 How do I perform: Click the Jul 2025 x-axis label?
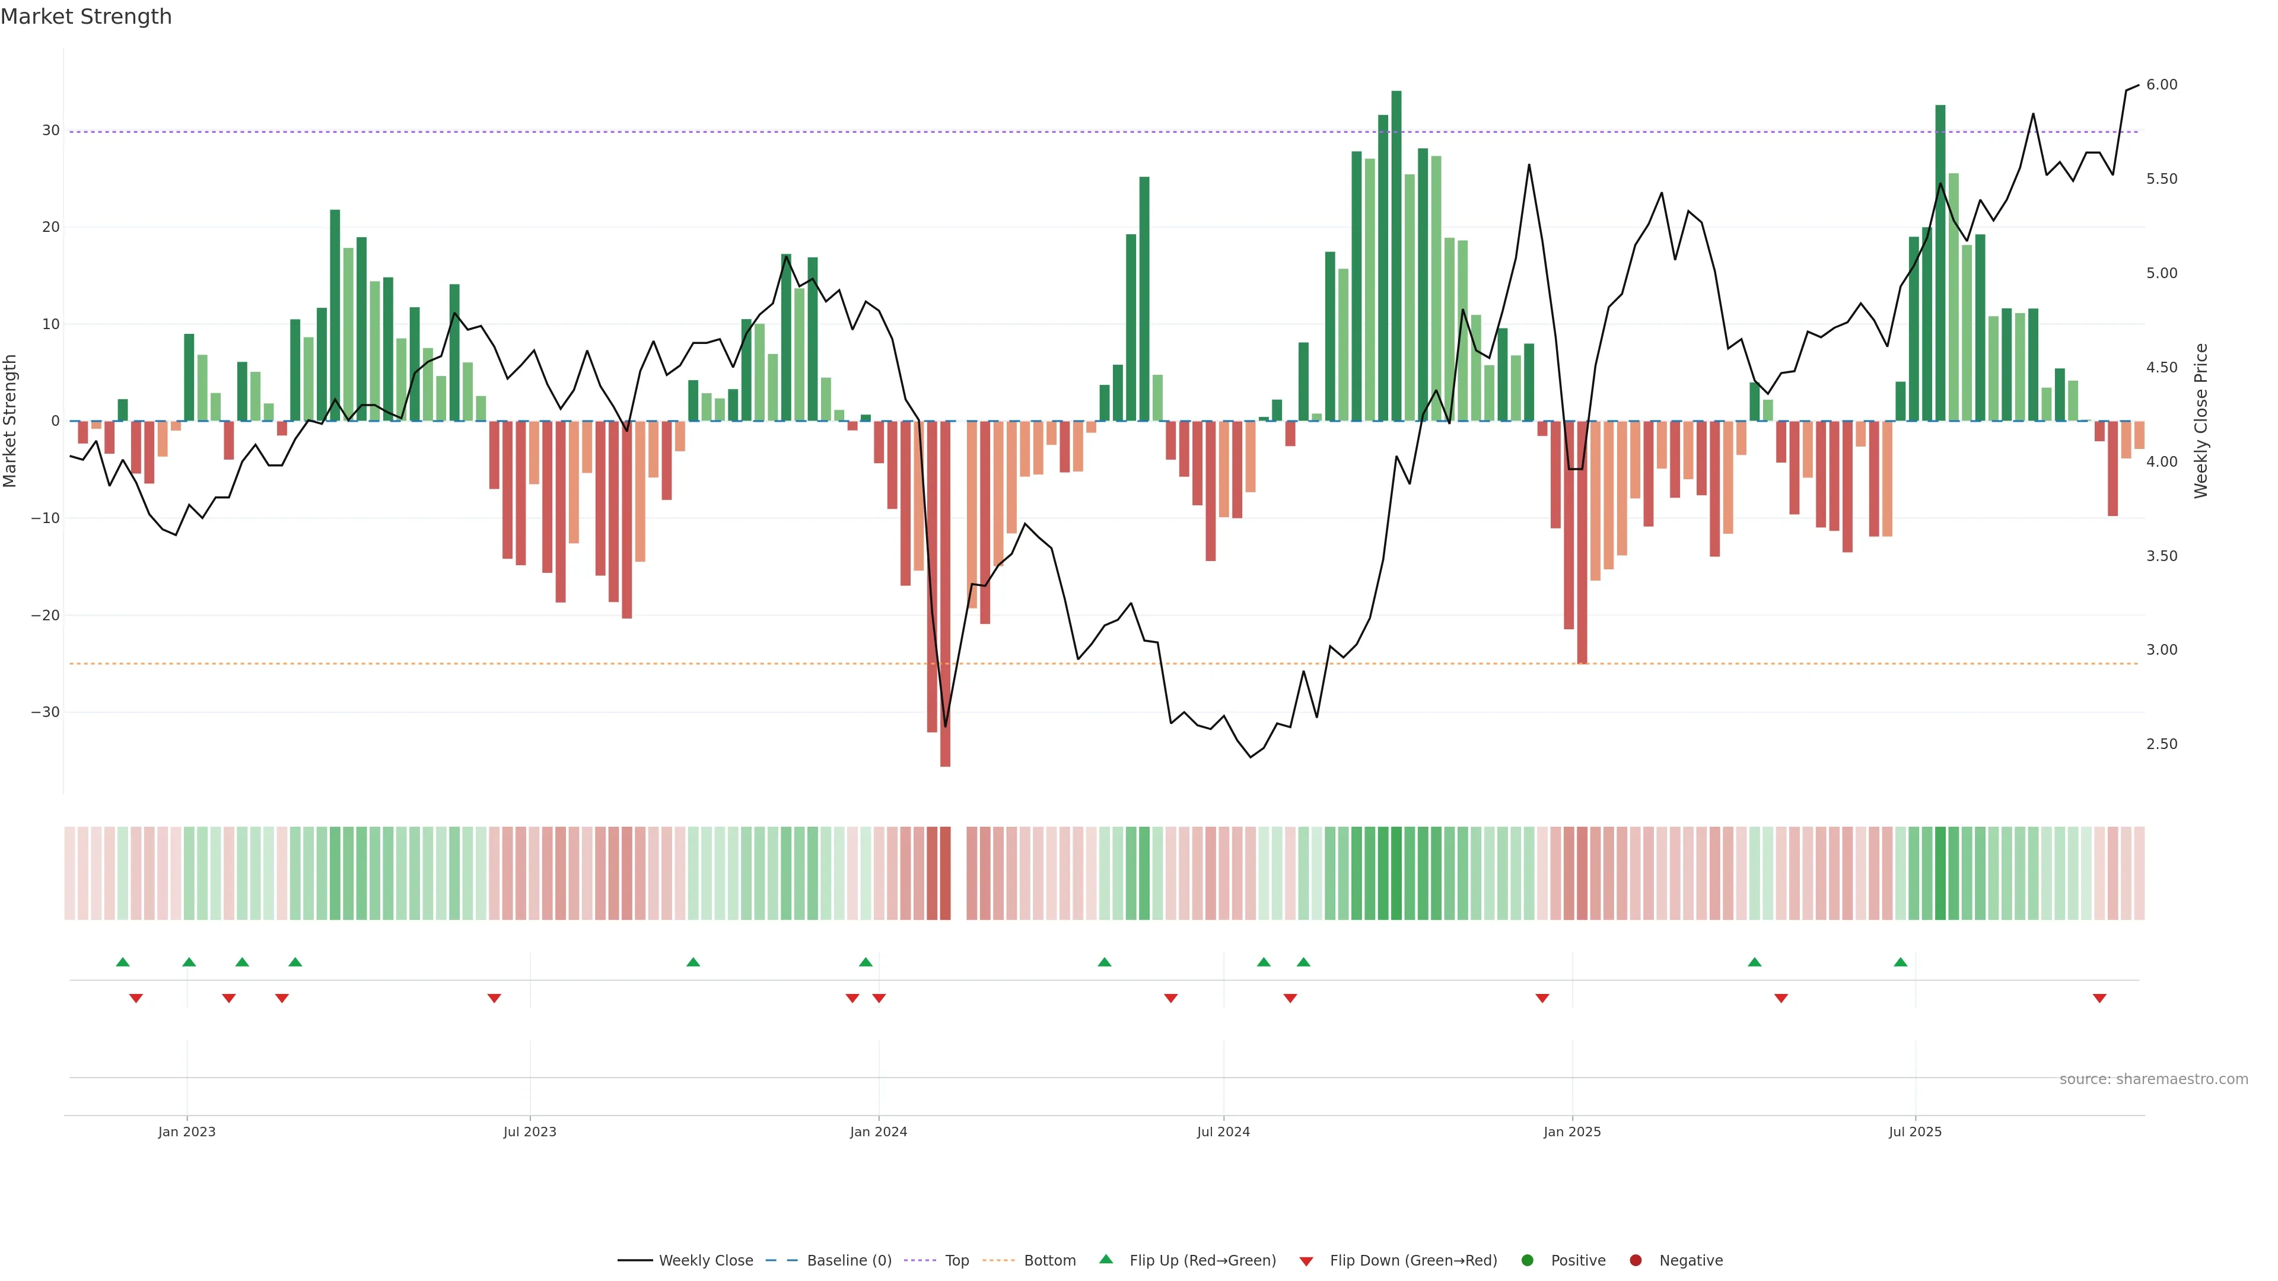click(1914, 1132)
